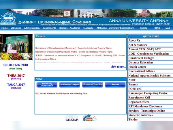Open the Distance Education quick link
This screenshot has width=173, height=130.
pyautogui.click(x=141, y=62)
